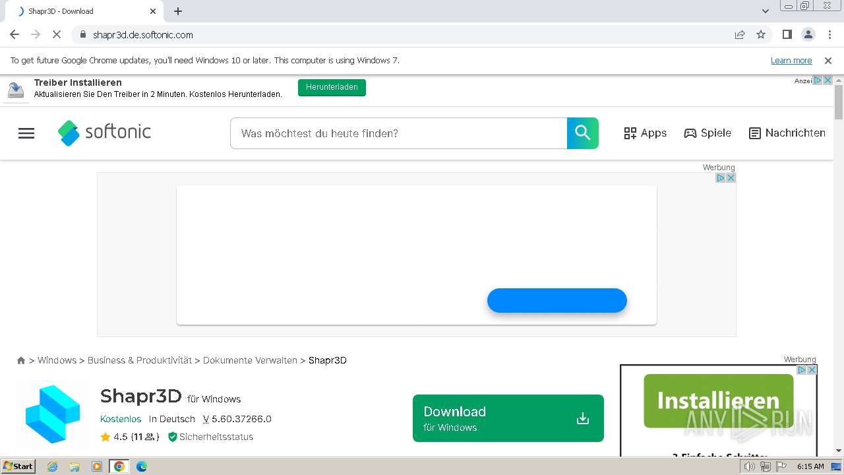Click the Shapr3D app logo

coord(53,414)
